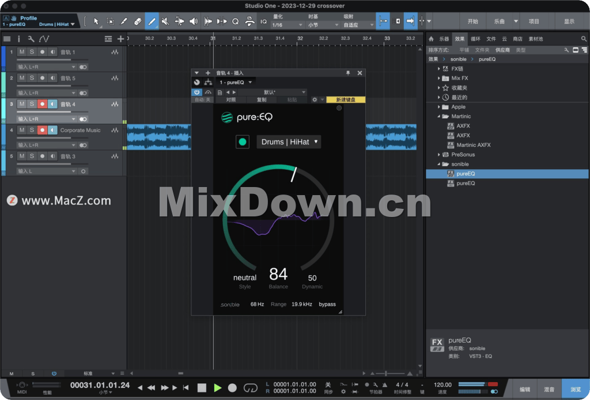Select the Paint pencil tool

pyautogui.click(x=152, y=21)
